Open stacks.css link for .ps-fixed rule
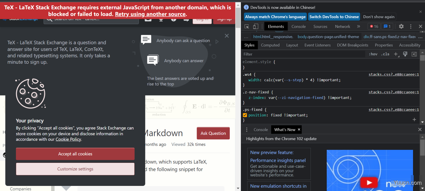The width and height of the screenshot is (425, 191). point(394,110)
